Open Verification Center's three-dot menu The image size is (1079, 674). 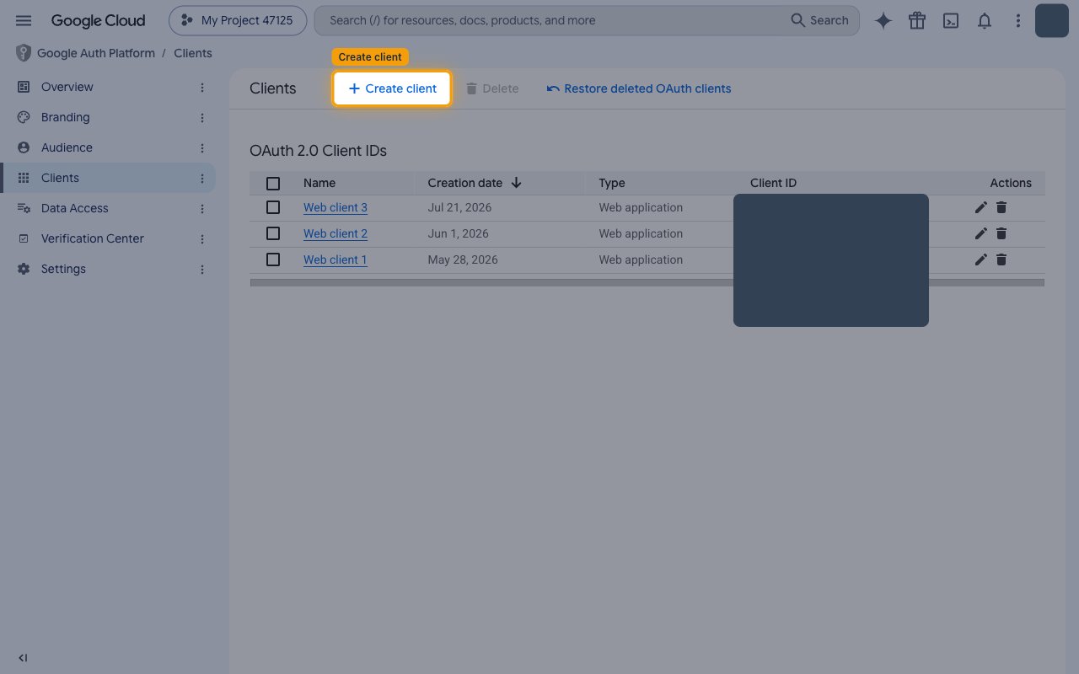[202, 238]
